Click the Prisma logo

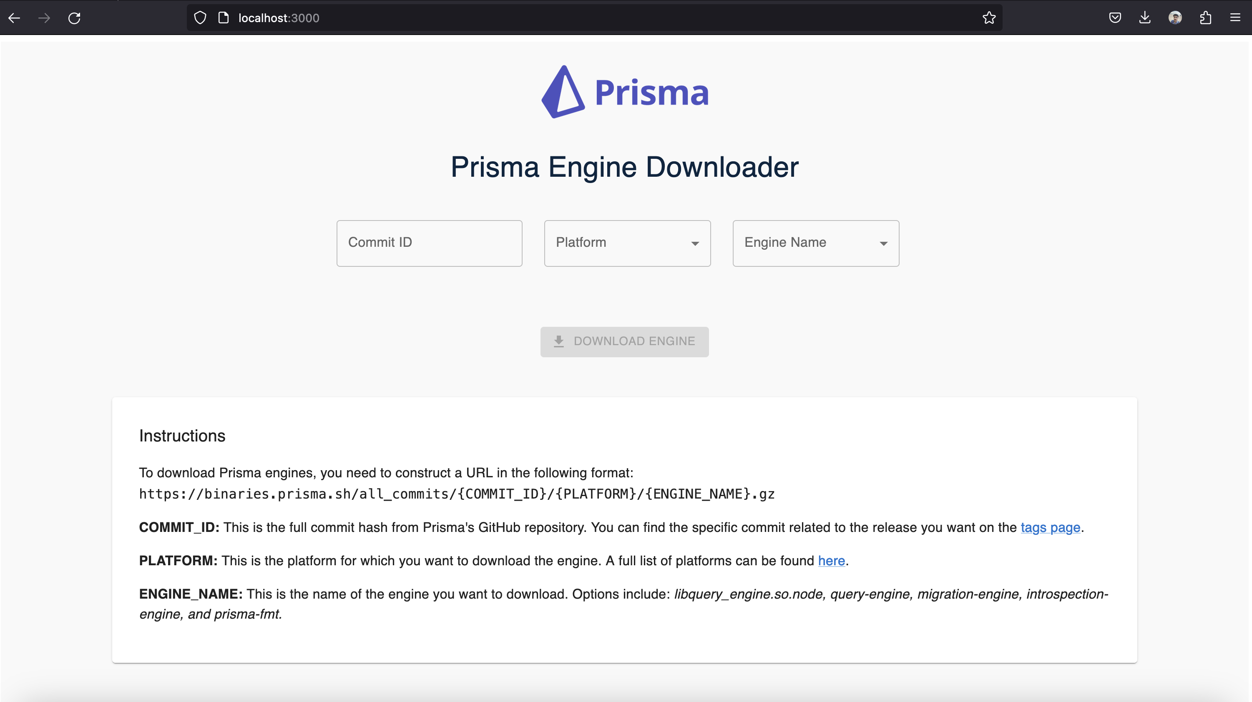(x=625, y=92)
